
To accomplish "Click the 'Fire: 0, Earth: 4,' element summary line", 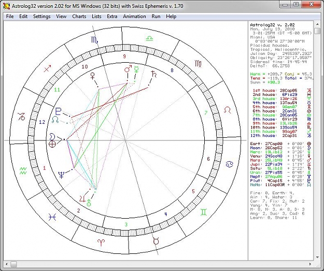I will (x=272, y=193).
